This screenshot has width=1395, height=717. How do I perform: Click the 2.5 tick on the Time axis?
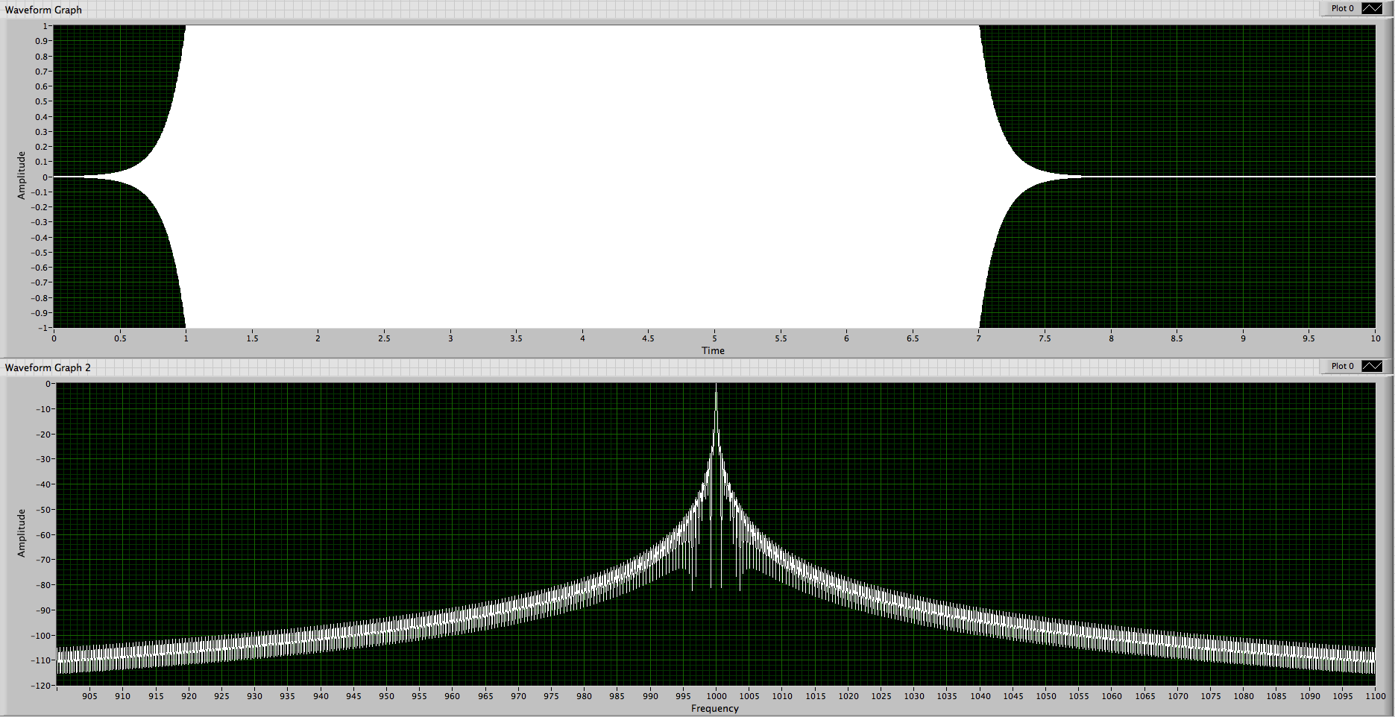tap(384, 338)
